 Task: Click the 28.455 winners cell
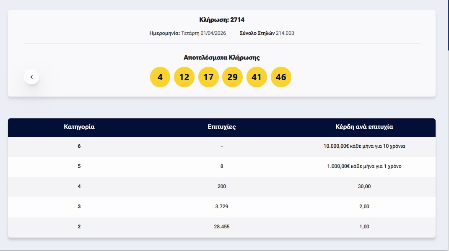pyautogui.click(x=221, y=227)
